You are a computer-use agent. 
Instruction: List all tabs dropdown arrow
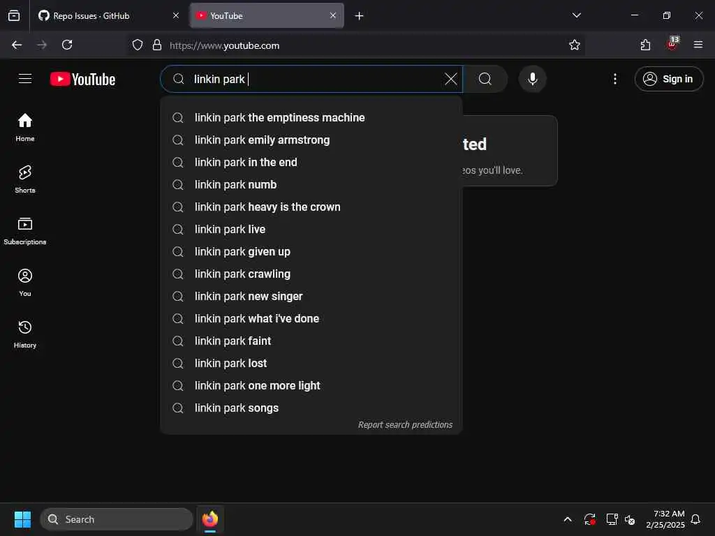(x=576, y=15)
